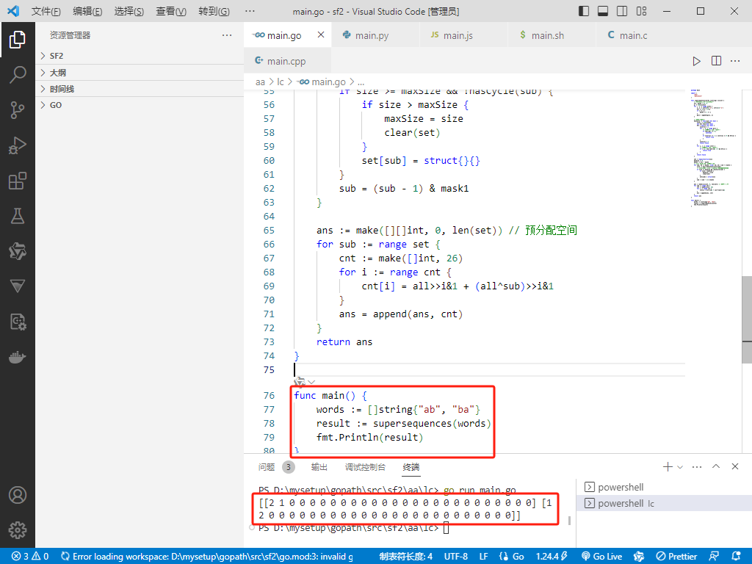
Task: Open the 查看(V) menu
Action: pyautogui.click(x=170, y=11)
